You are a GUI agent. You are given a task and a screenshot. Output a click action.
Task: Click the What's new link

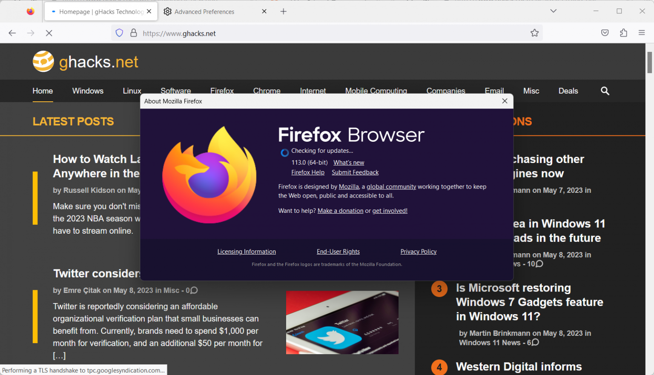tap(348, 162)
